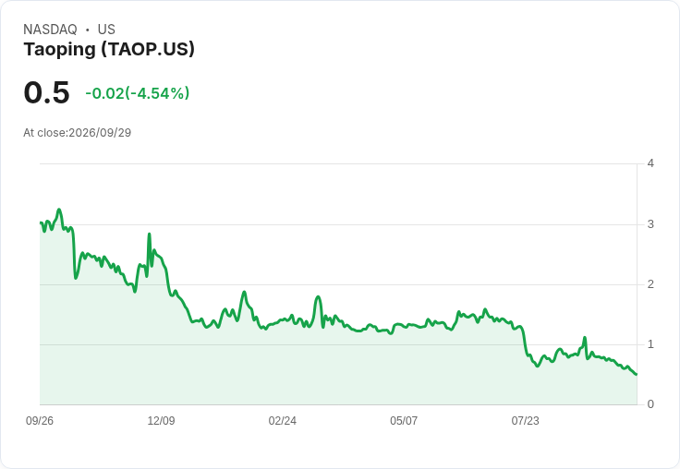Click the Taoping (TAOP.US) stock title

109,50
